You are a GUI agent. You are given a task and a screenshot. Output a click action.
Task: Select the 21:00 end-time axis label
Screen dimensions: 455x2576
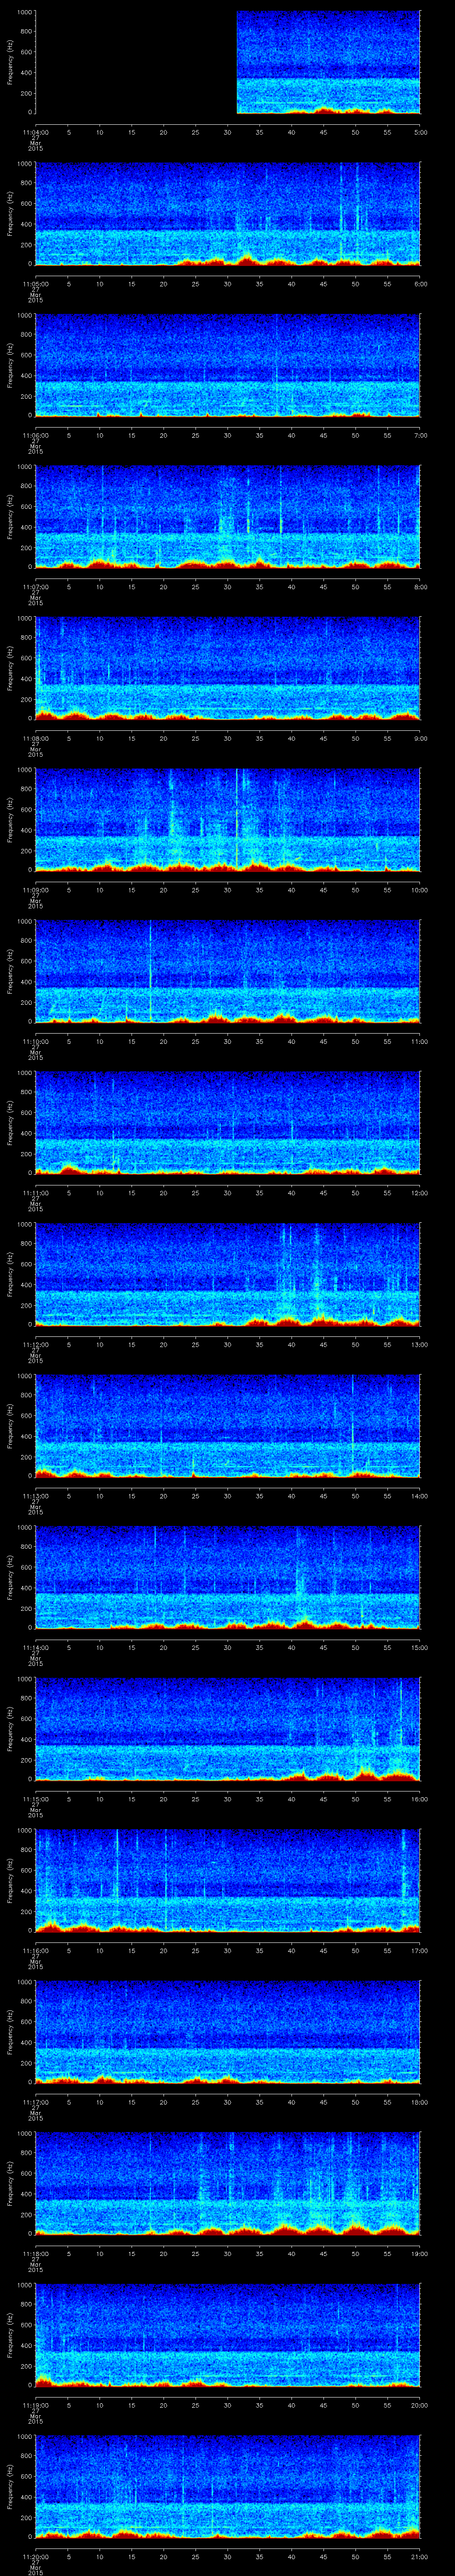420,2556
